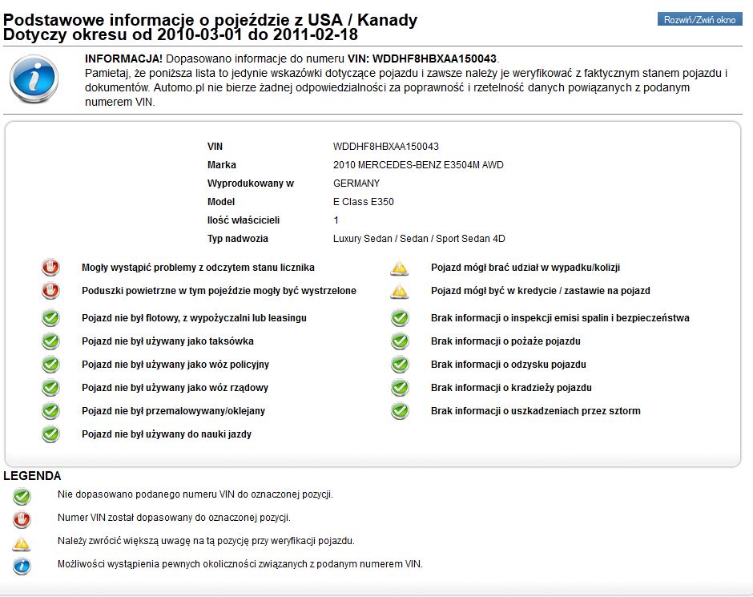Screen dimensions: 753x597
Task: Click red stop icon in the legend
Action: point(22,519)
